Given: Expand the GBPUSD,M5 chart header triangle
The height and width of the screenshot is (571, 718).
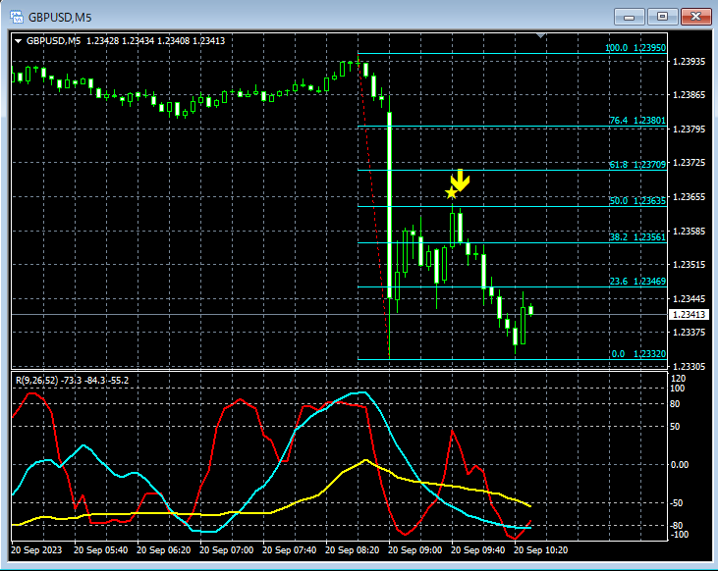Looking at the screenshot, I should tap(19, 41).
